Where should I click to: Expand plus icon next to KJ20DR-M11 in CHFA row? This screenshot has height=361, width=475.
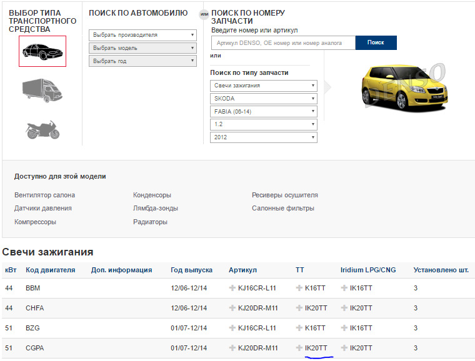coord(232,308)
